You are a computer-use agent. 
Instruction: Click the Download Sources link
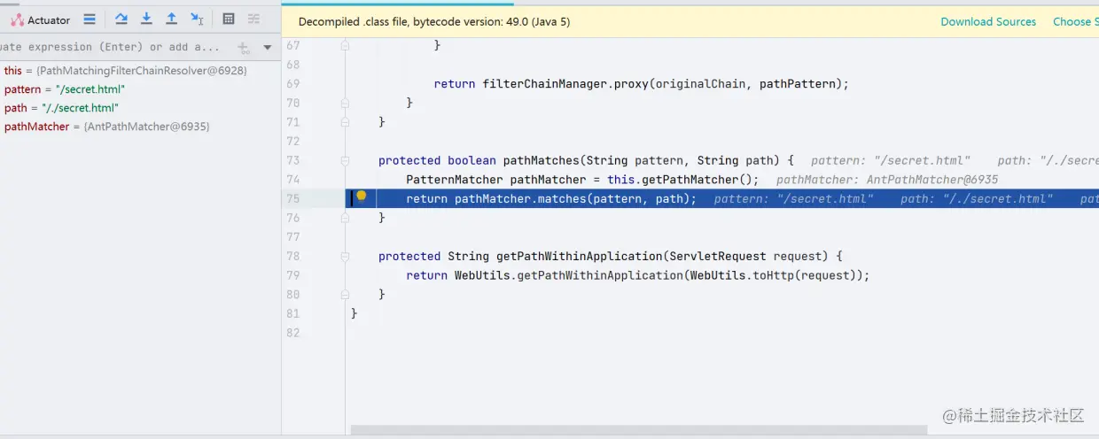(x=988, y=22)
